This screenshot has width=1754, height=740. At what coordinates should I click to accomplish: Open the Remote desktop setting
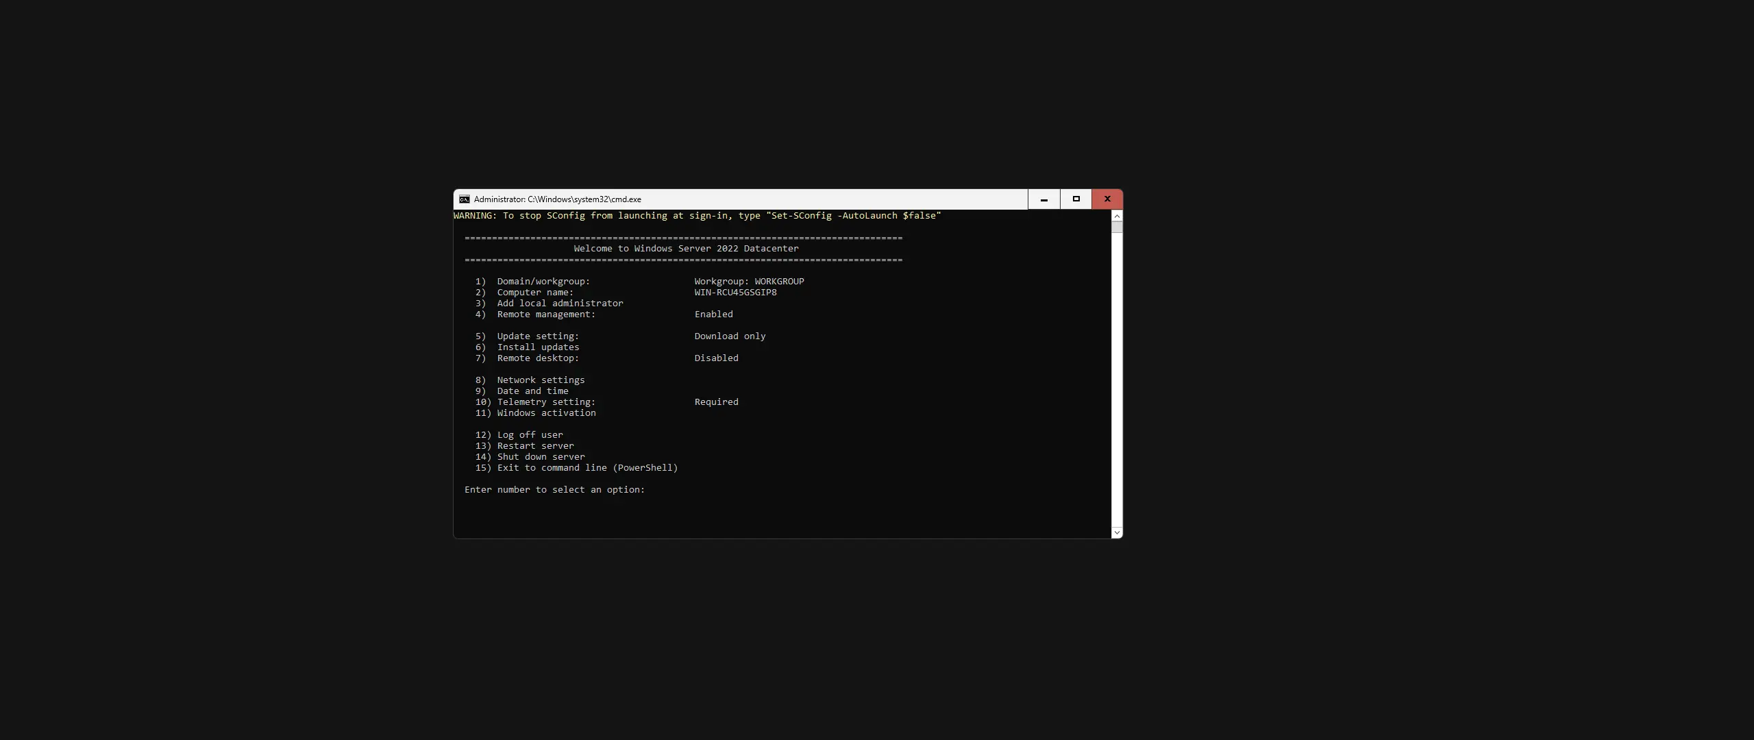click(536, 358)
